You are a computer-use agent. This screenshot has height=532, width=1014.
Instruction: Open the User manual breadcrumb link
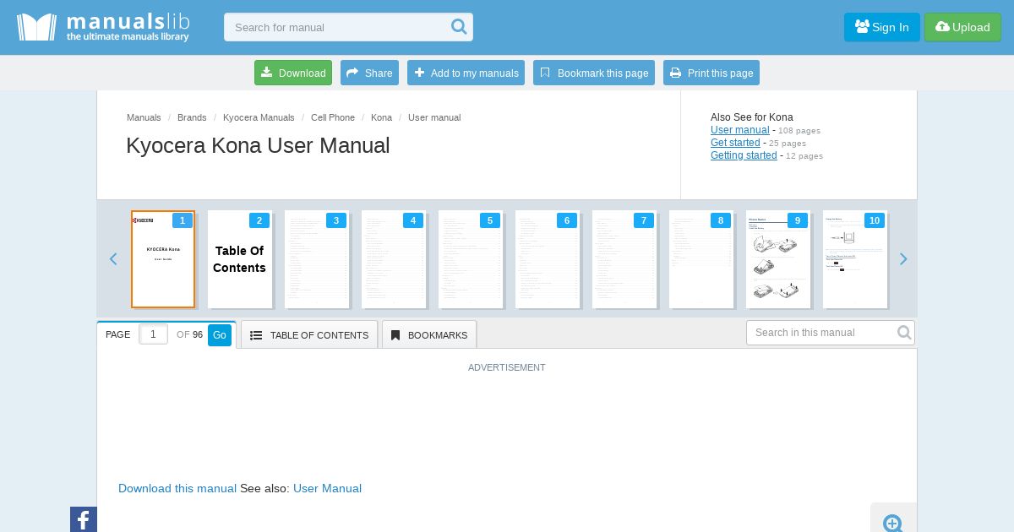tap(434, 117)
